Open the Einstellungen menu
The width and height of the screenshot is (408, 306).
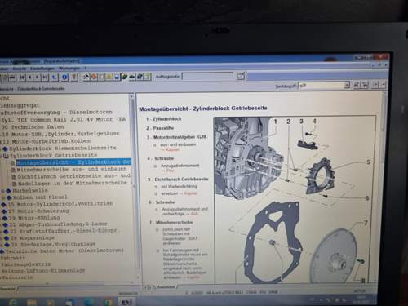point(42,69)
